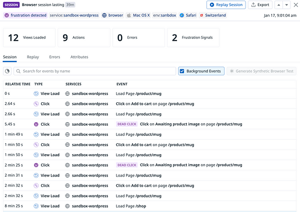Click the search for events input field
The image size is (300, 212).
[95, 71]
